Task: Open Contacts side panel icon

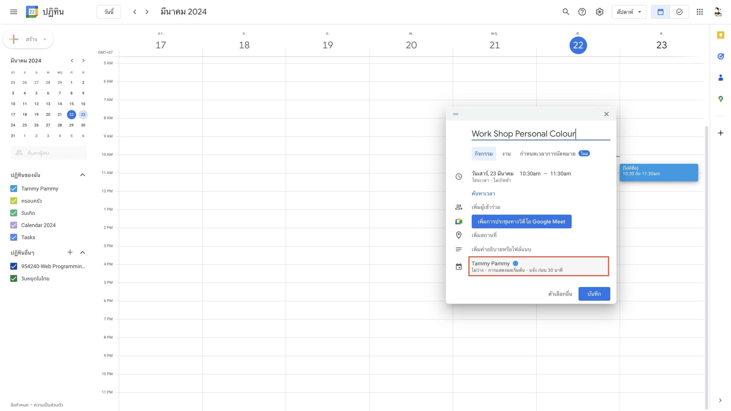Action: (x=720, y=78)
